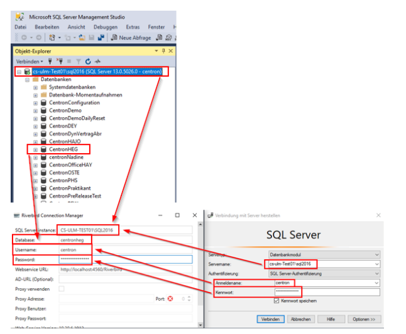Open the Authentifizierung dropdown
Screen dimensions: 406x334
(x=376, y=273)
